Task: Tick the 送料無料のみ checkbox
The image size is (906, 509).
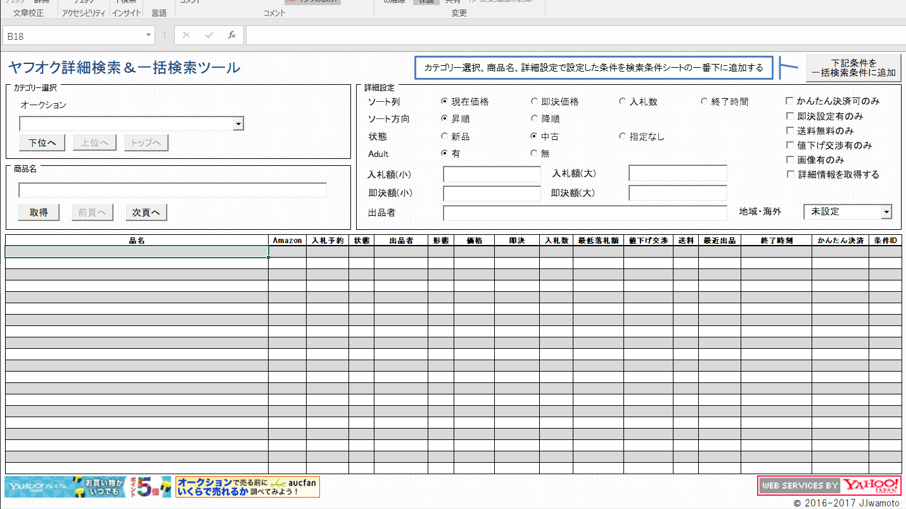Action: [x=789, y=130]
